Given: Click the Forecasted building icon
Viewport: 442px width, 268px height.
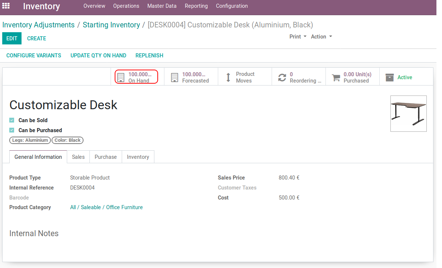Looking at the screenshot, I should point(174,77).
